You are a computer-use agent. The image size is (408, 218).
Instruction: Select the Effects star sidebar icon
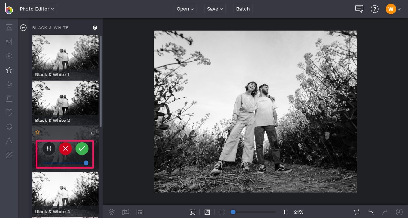[x=9, y=70]
